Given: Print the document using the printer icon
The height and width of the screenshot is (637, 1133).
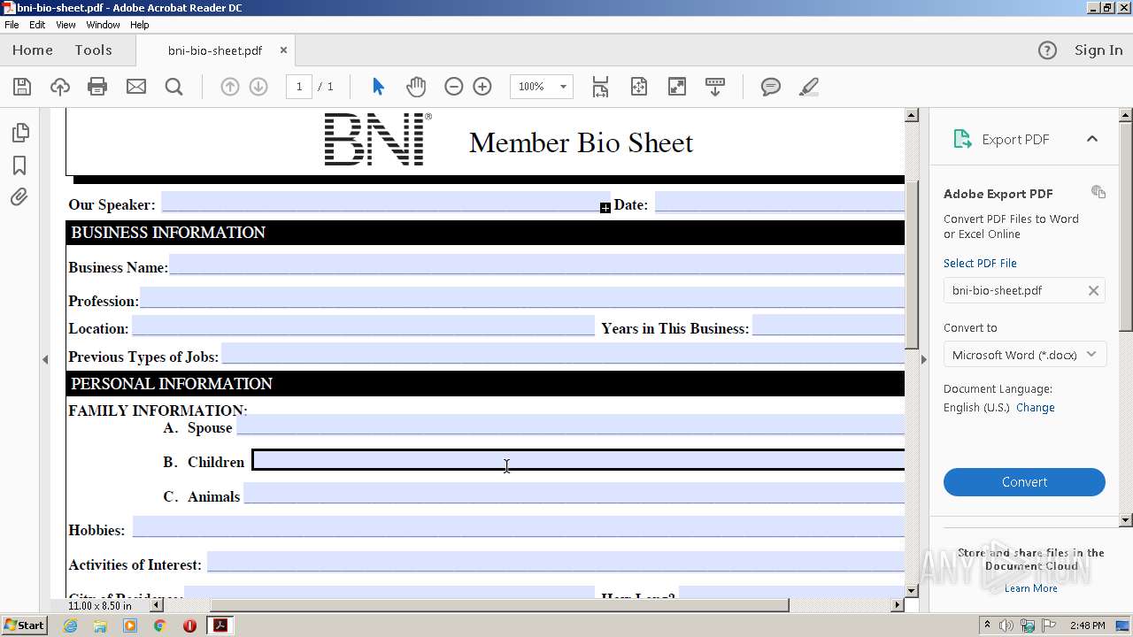Looking at the screenshot, I should [x=97, y=87].
